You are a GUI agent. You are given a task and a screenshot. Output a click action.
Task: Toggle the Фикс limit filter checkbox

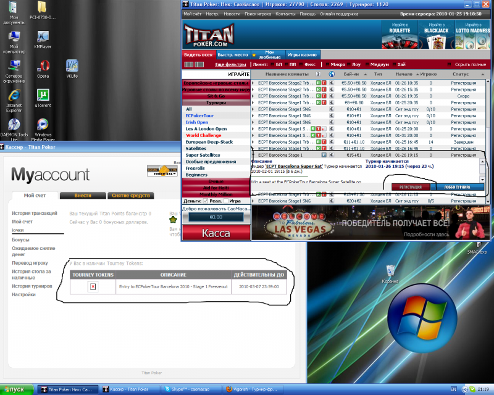(x=300, y=65)
